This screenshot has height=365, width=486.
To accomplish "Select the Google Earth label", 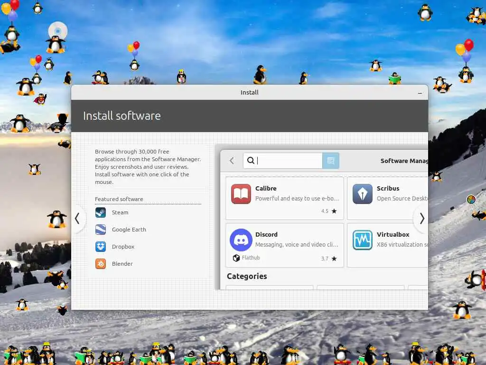I will 129,230.
